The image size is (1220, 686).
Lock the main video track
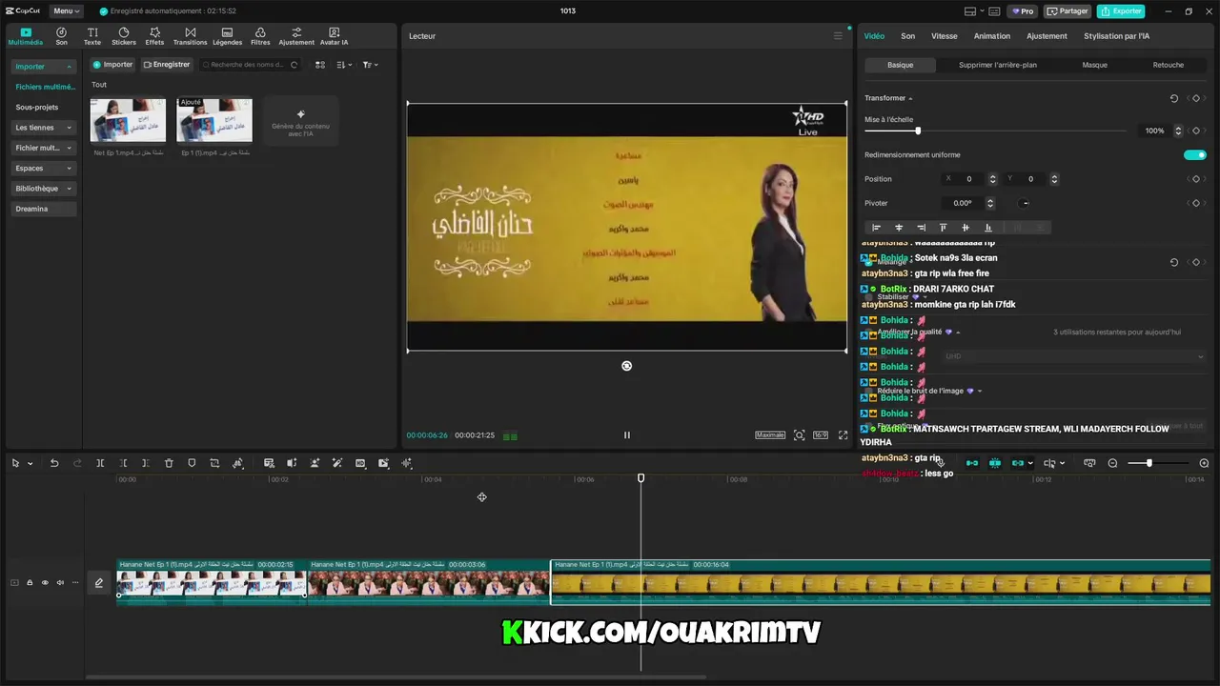click(30, 582)
